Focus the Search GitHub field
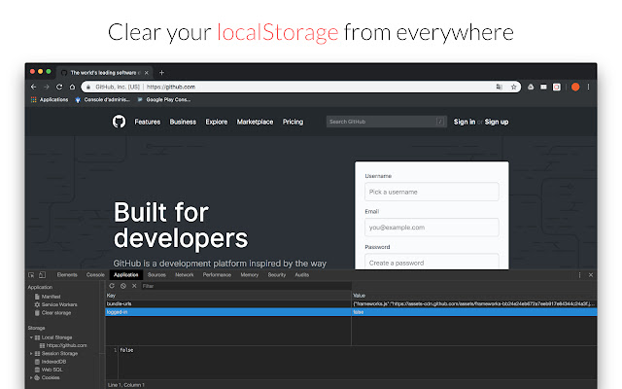 (387, 122)
